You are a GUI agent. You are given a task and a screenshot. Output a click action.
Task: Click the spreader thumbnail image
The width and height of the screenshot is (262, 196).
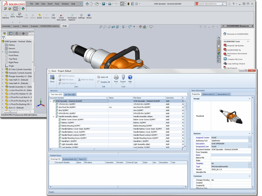point(231,116)
